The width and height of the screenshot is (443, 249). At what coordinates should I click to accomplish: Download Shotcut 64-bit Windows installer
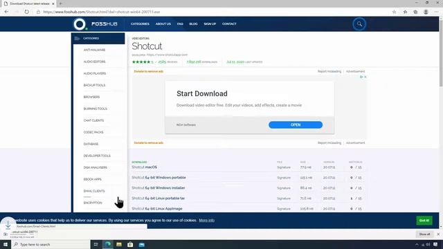(x=159, y=188)
